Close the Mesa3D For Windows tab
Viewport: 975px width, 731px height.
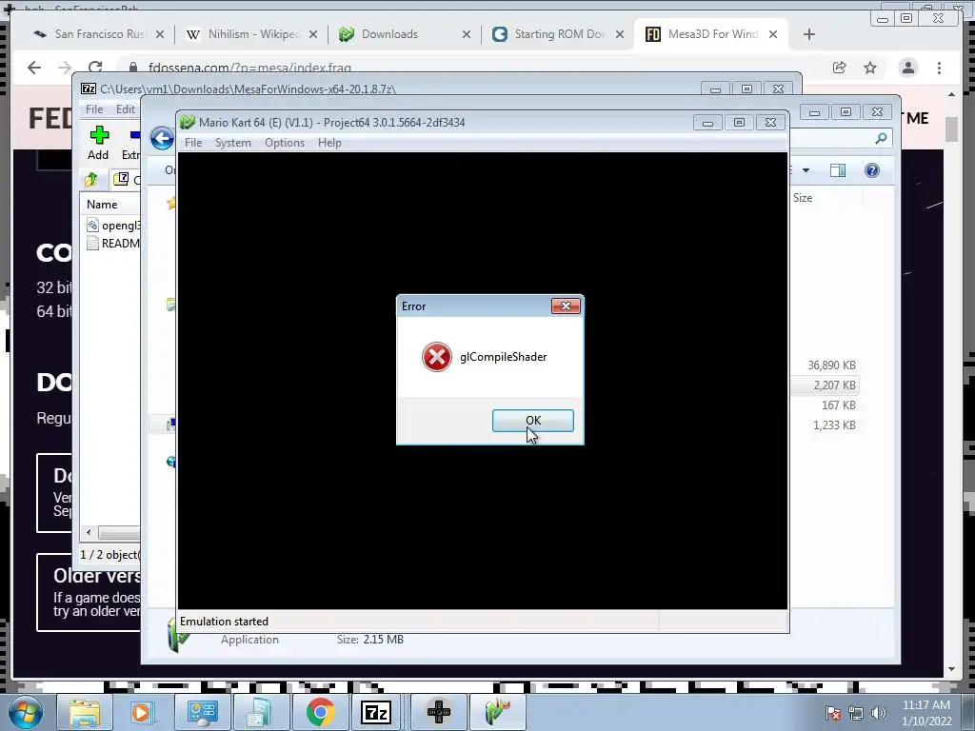(773, 34)
